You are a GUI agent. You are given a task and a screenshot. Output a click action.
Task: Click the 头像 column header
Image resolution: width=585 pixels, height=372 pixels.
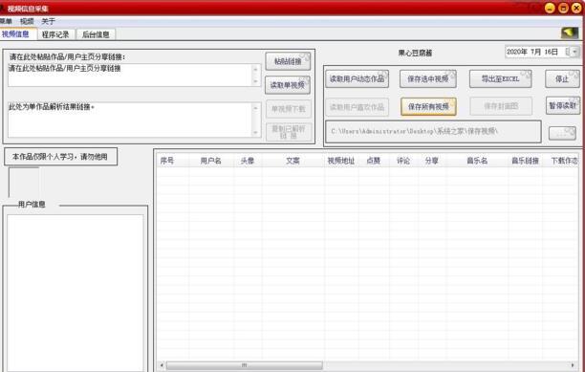click(x=248, y=161)
